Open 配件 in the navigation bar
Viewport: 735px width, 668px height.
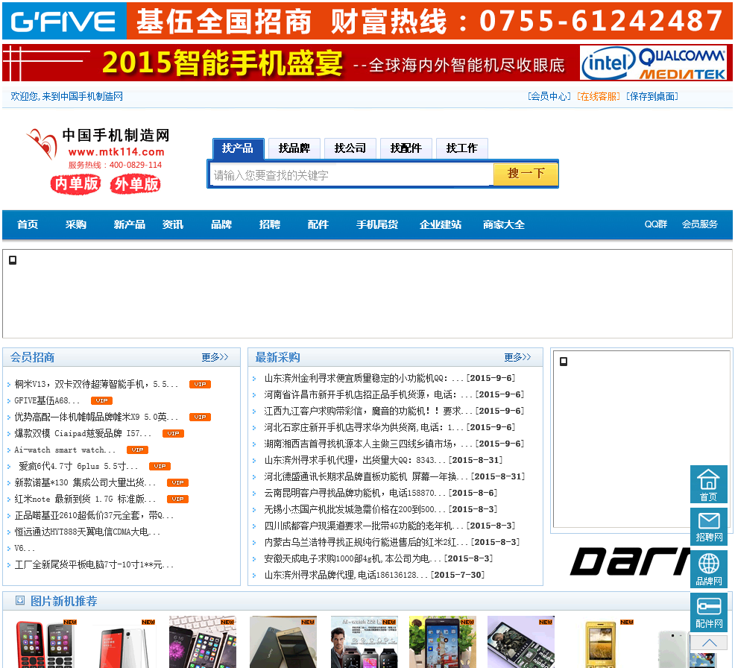coord(318,224)
